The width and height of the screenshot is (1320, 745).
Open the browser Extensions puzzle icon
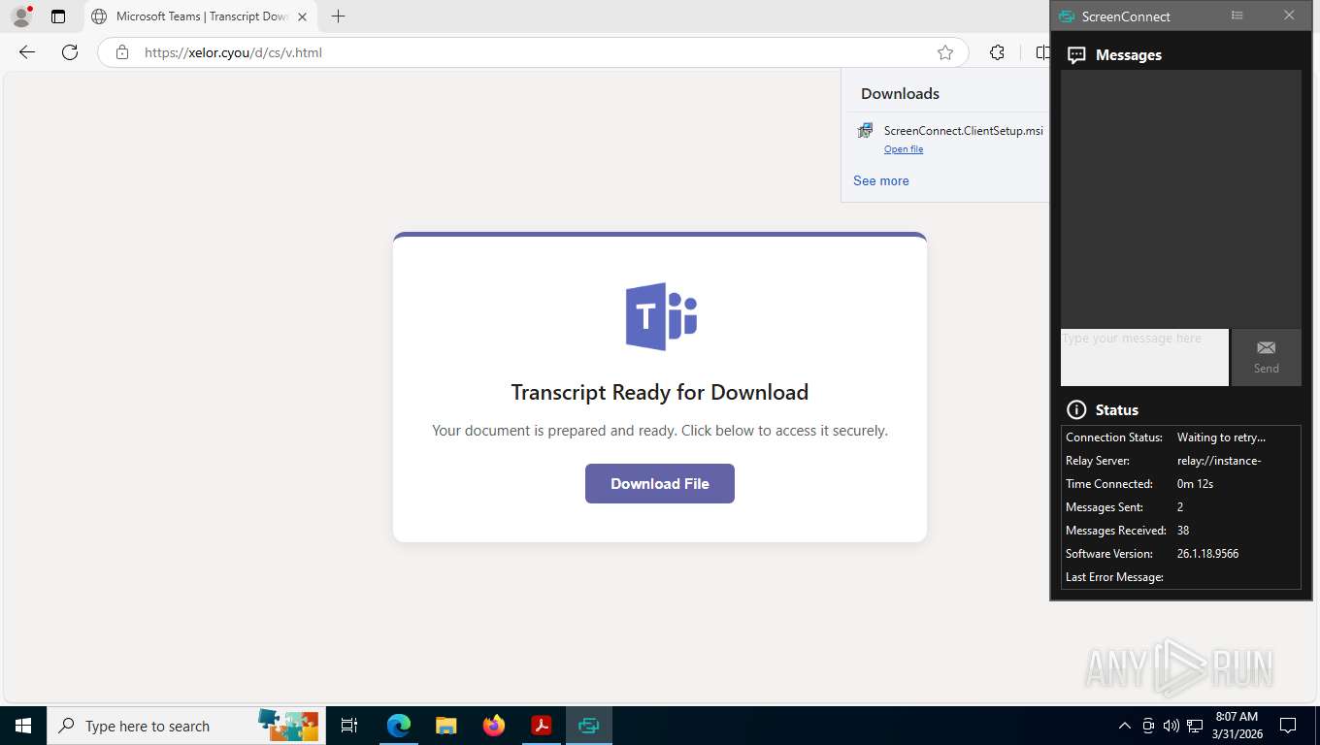(997, 52)
